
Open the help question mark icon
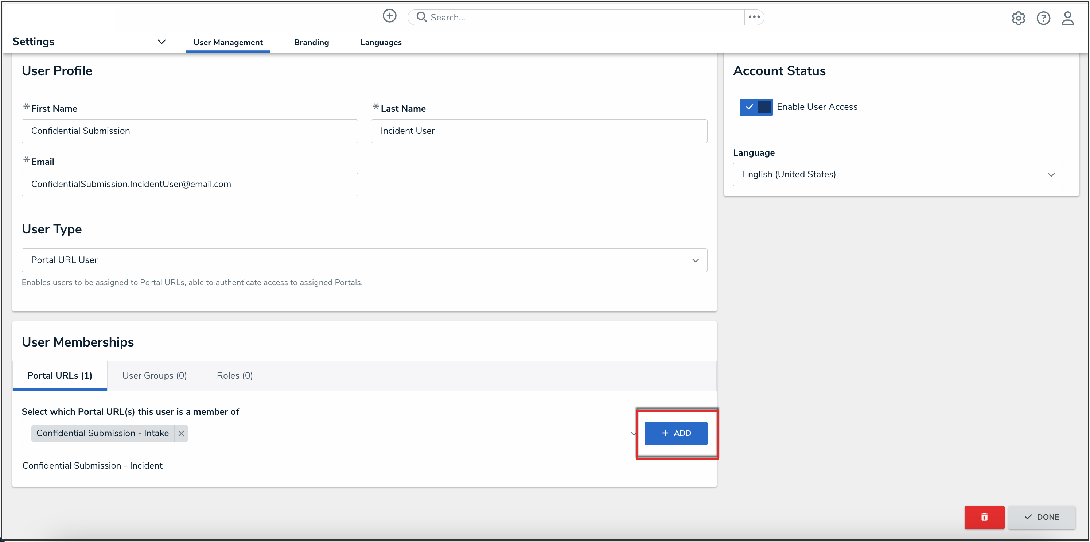click(1043, 18)
